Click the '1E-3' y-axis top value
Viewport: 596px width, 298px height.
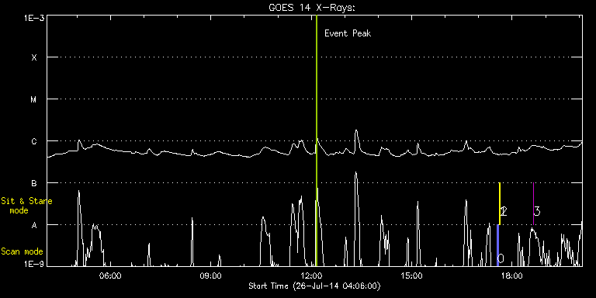[x=34, y=18]
